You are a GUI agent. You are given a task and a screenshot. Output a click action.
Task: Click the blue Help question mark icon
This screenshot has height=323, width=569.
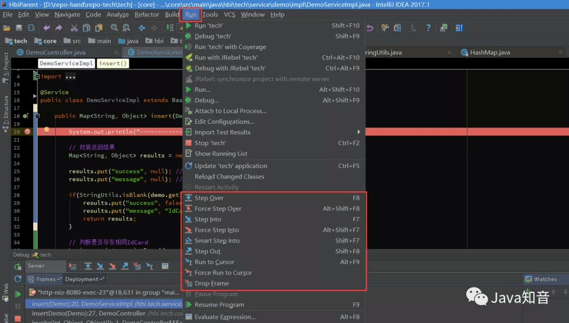(x=428, y=28)
